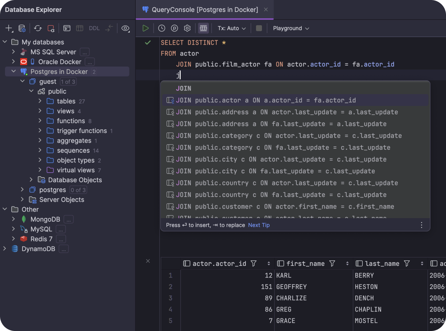
Task: Expand the tables folder under public schema
Action: click(x=40, y=101)
